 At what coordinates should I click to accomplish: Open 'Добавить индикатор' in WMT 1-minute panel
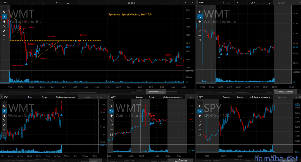click(x=65, y=3)
